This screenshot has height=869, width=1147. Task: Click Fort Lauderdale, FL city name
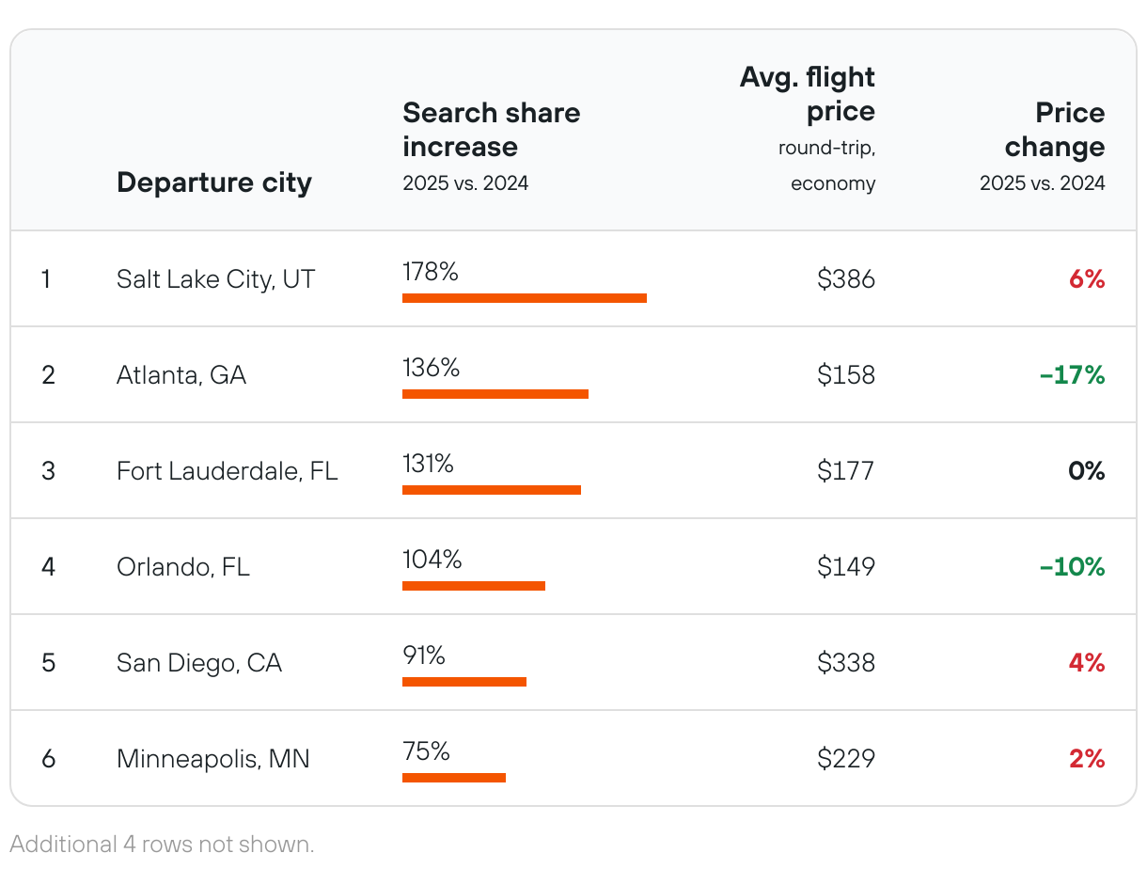(227, 471)
